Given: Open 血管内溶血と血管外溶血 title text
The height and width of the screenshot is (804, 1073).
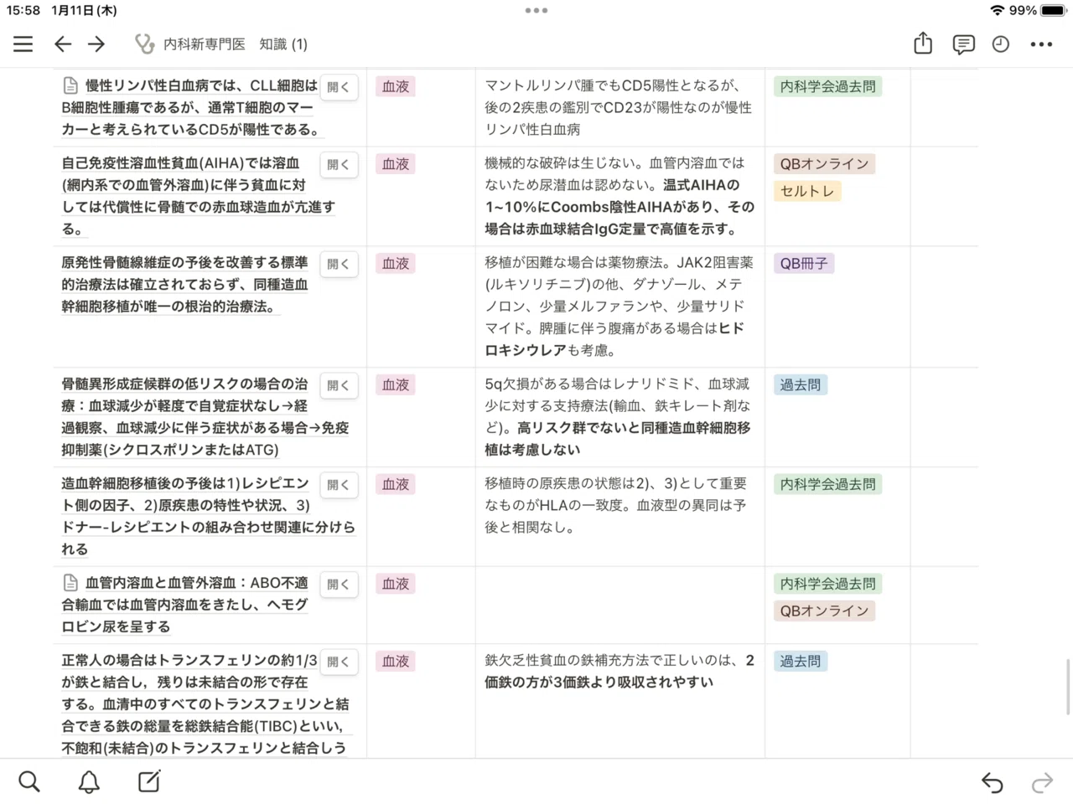Looking at the screenshot, I should (x=185, y=604).
